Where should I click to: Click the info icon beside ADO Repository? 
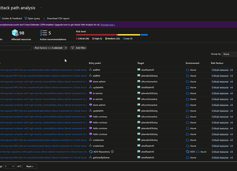click(112, 152)
